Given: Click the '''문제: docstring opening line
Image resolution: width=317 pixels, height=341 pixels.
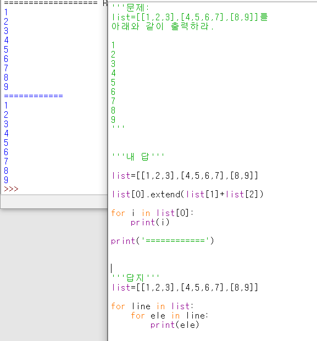Looking at the screenshot, I should 130,8.
